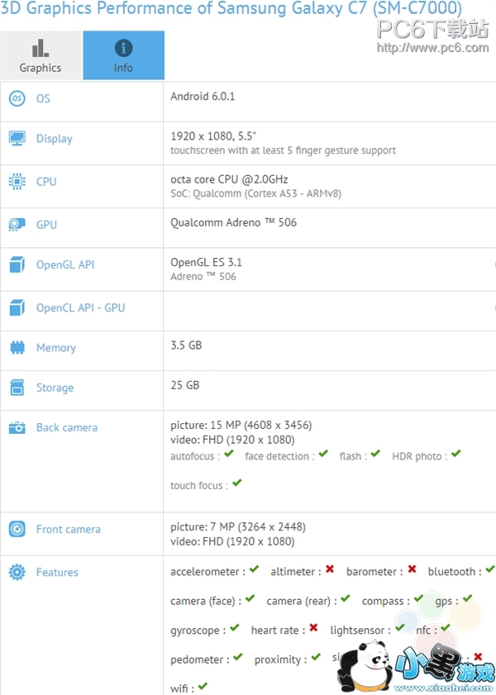Screen dimensions: 496x695
Task: Click the proximity green checkmark
Action: (316, 657)
